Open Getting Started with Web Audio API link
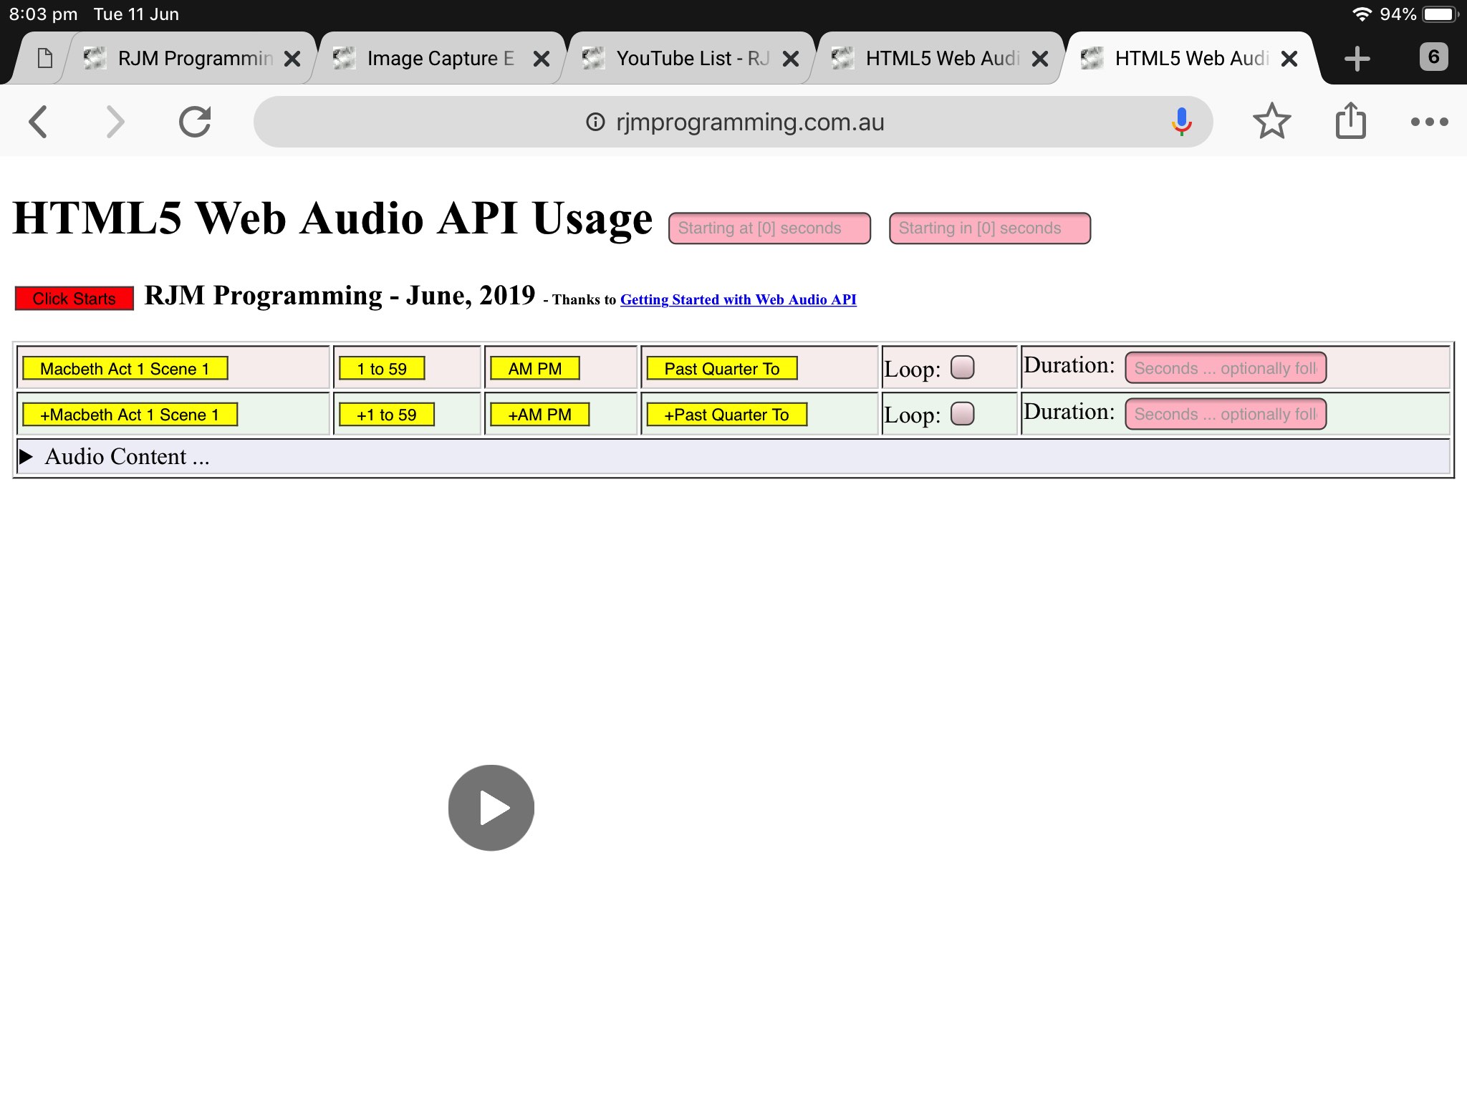1467x1100 pixels. [x=738, y=299]
